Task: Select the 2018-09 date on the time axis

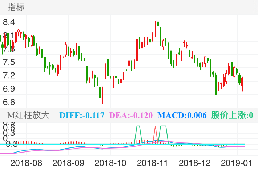Action: [x=68, y=163]
